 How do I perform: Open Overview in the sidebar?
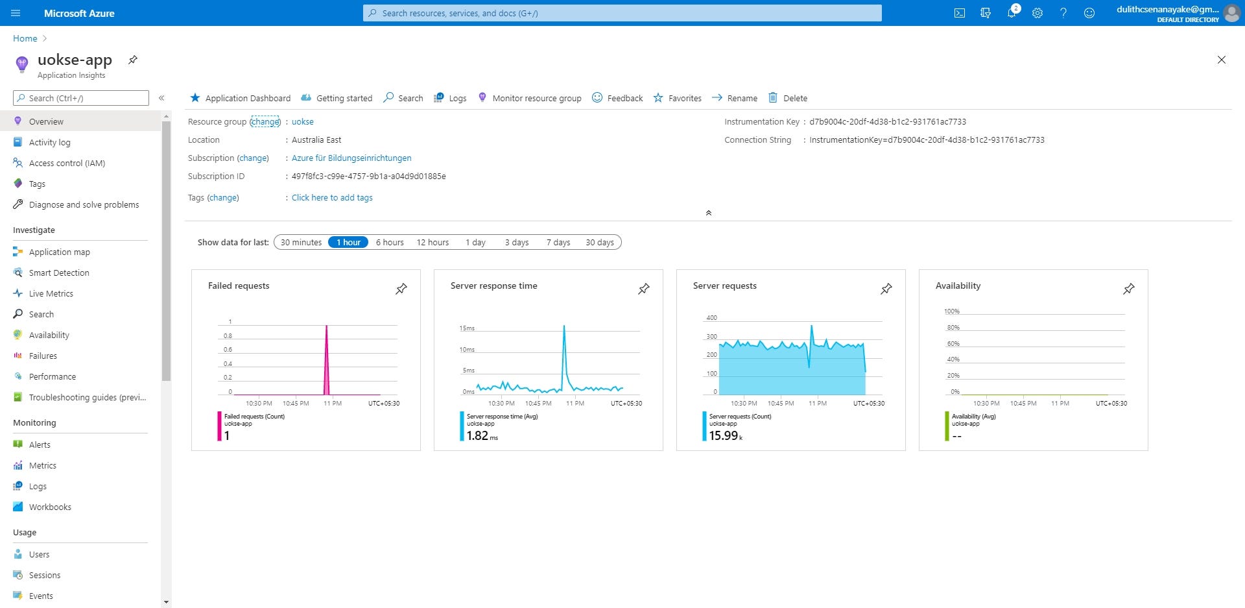tap(80, 121)
